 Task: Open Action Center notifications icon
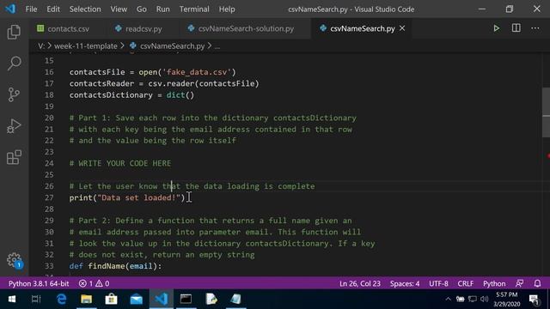click(x=534, y=300)
